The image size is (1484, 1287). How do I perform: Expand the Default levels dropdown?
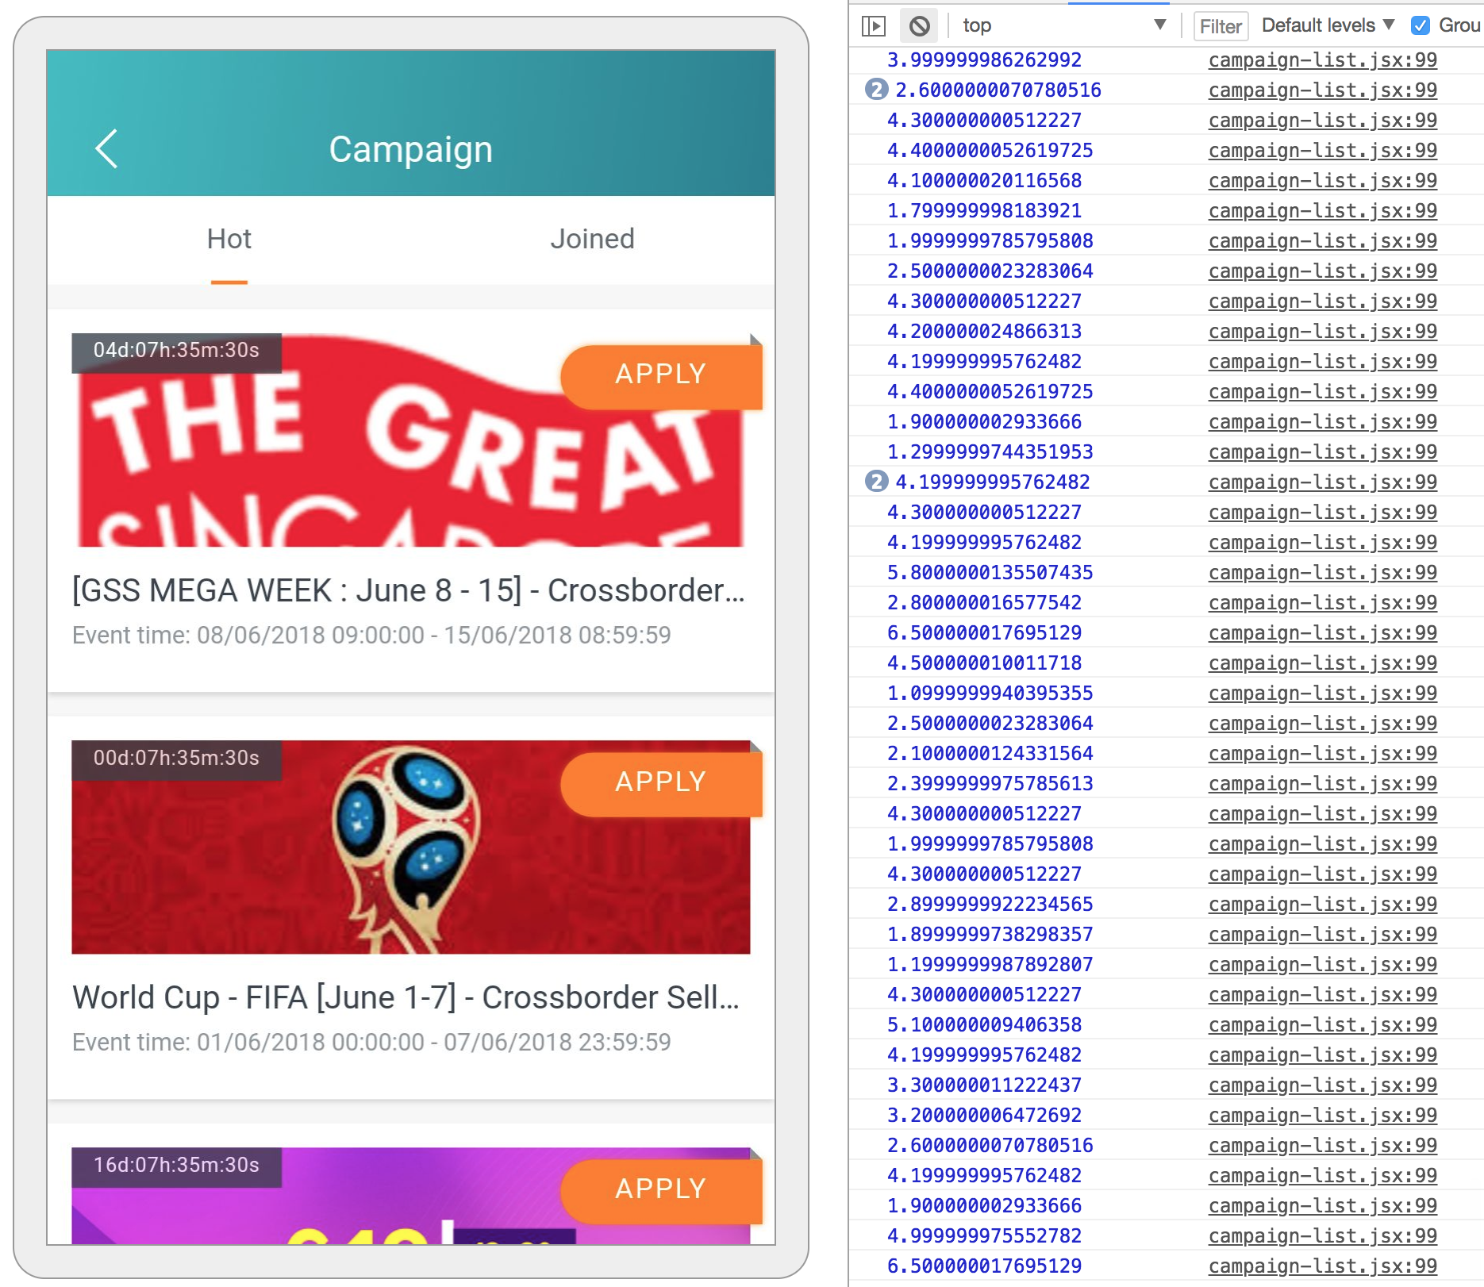1328,25
